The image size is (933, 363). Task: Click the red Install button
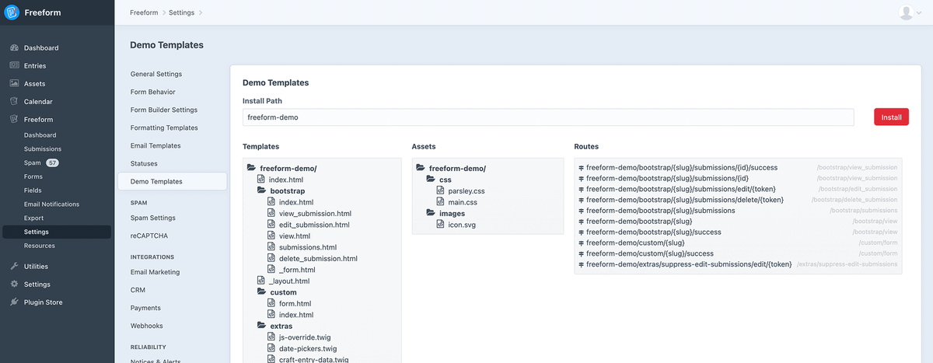tap(891, 117)
